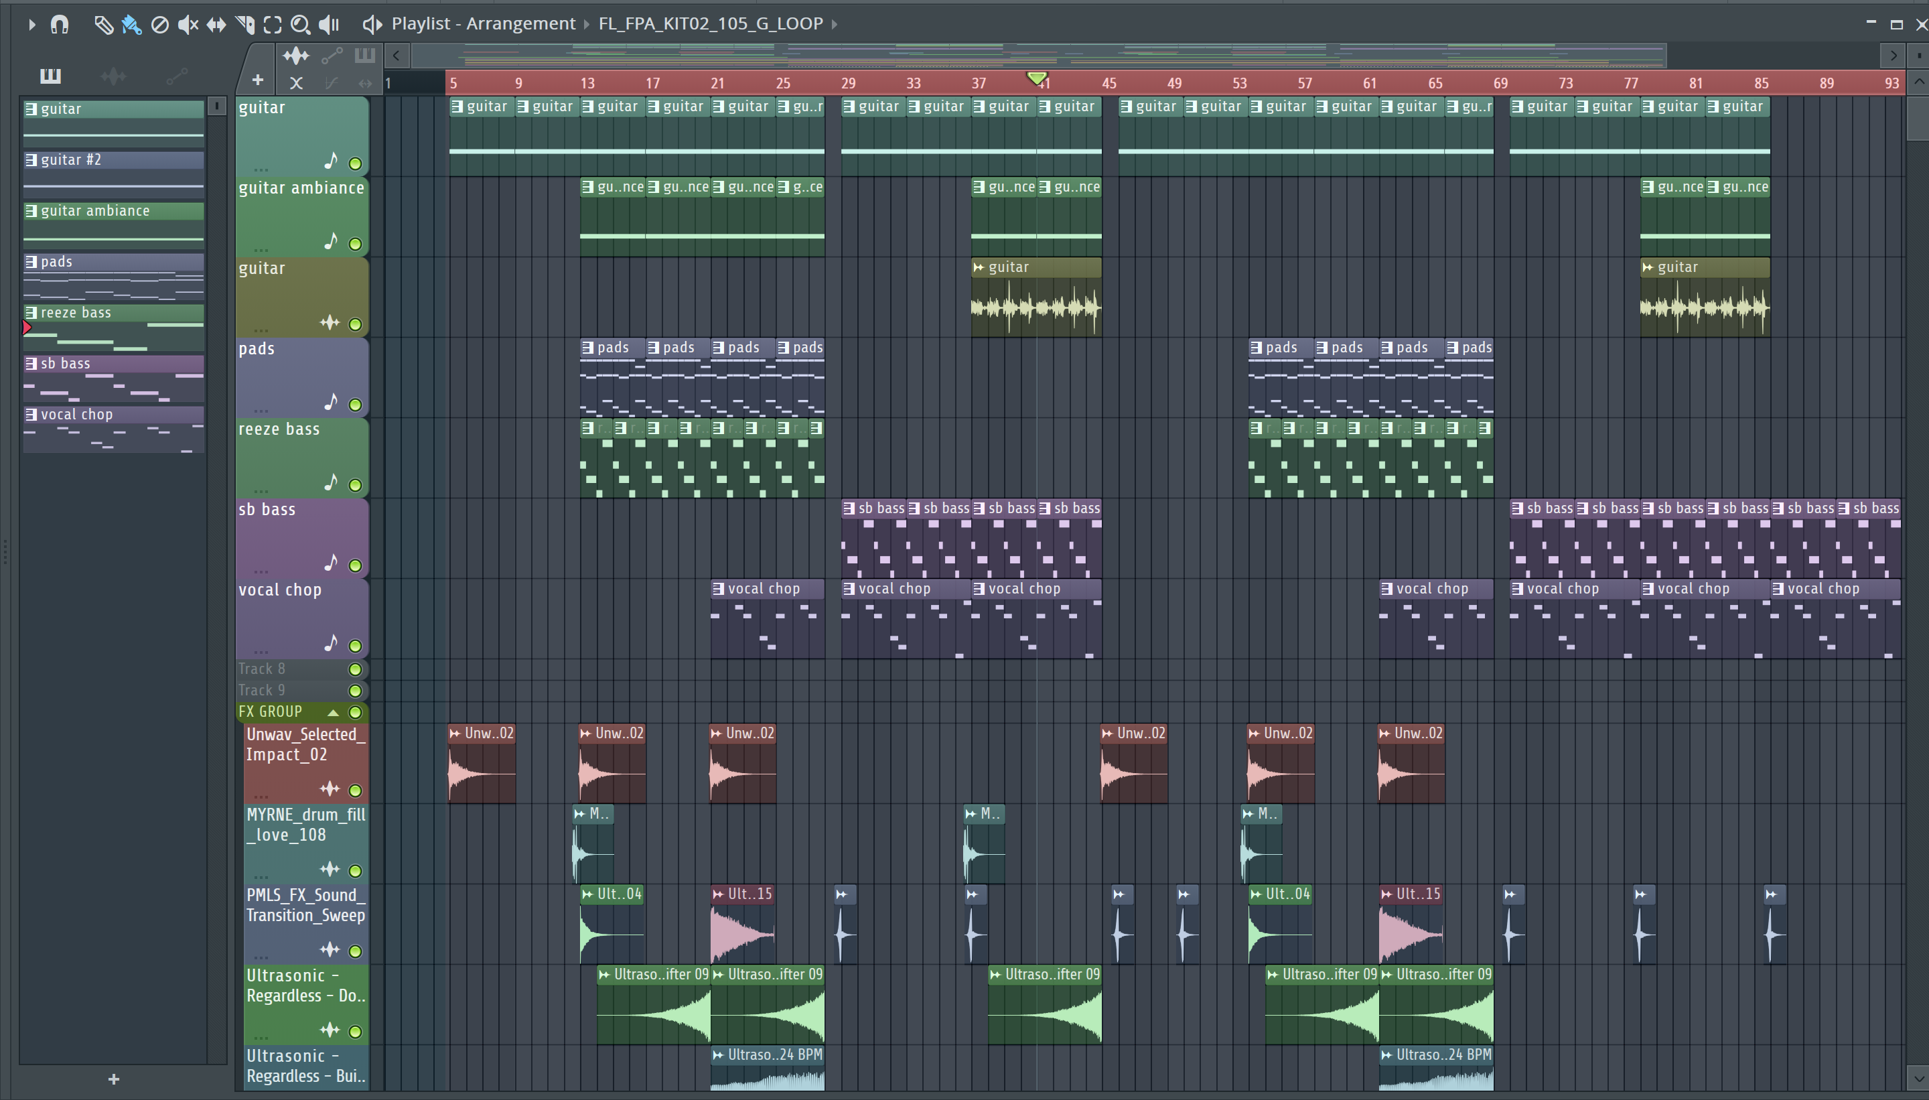Click bar 57 on the timeline ruler
This screenshot has height=1100, width=1929.
pyautogui.click(x=1304, y=82)
